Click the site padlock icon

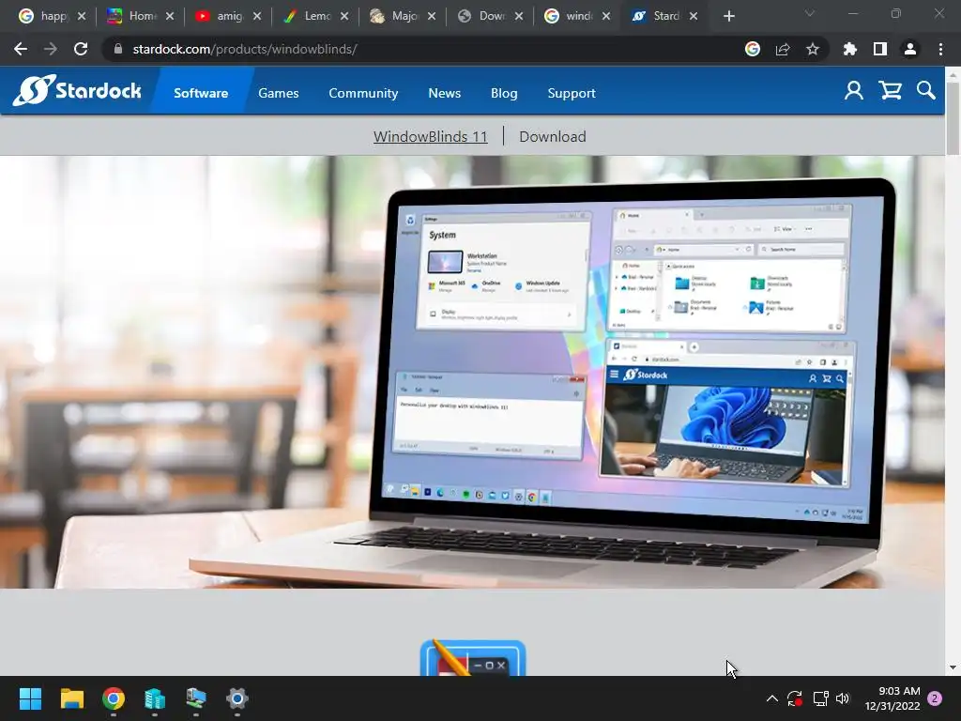coord(118,49)
